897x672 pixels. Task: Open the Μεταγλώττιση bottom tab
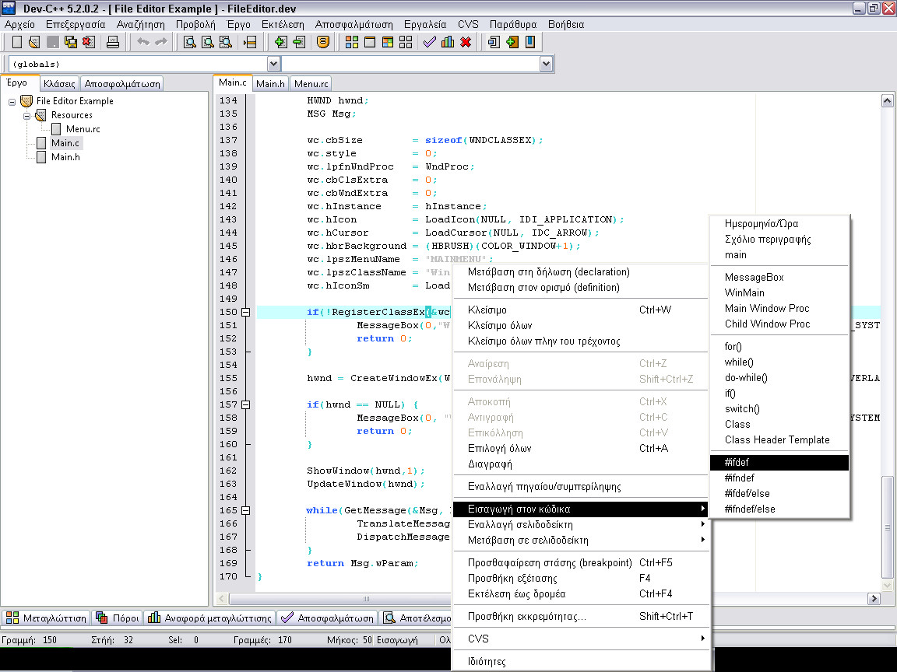[x=46, y=618]
